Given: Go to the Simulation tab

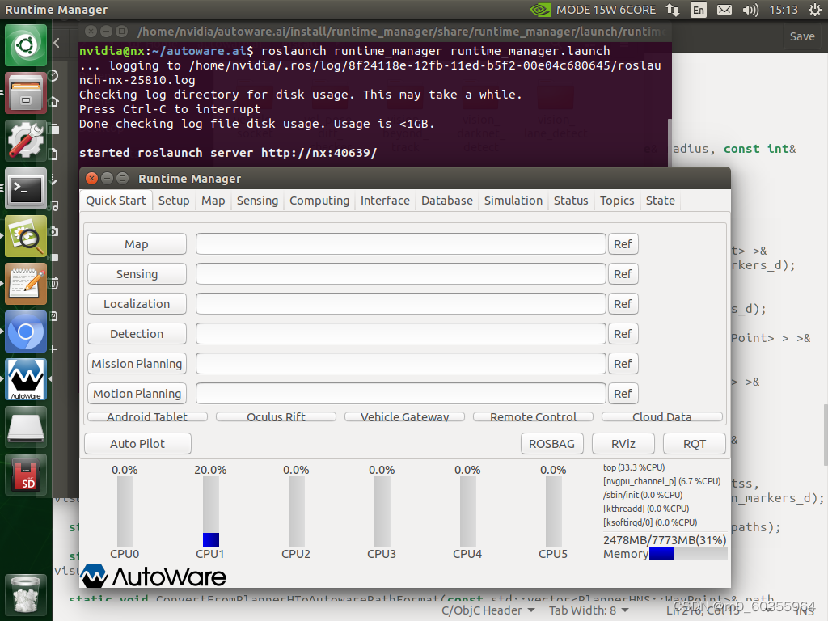Looking at the screenshot, I should point(513,201).
